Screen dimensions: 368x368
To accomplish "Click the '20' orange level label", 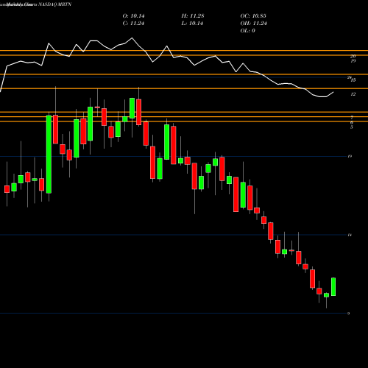I will 353,57.
